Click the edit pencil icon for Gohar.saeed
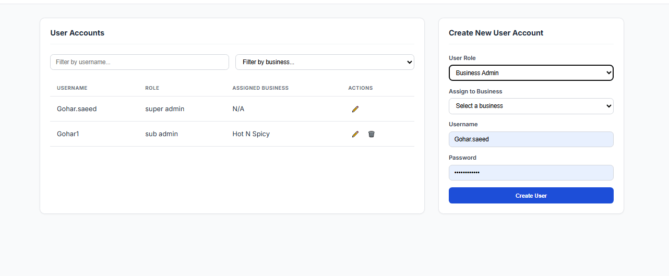The width and height of the screenshot is (669, 276). click(x=355, y=109)
